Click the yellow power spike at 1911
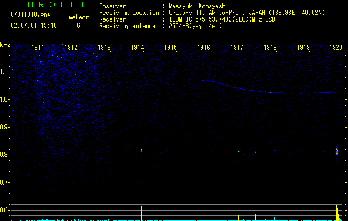Image resolution: width=348 pixels, height=221 pixels. click(x=33, y=215)
